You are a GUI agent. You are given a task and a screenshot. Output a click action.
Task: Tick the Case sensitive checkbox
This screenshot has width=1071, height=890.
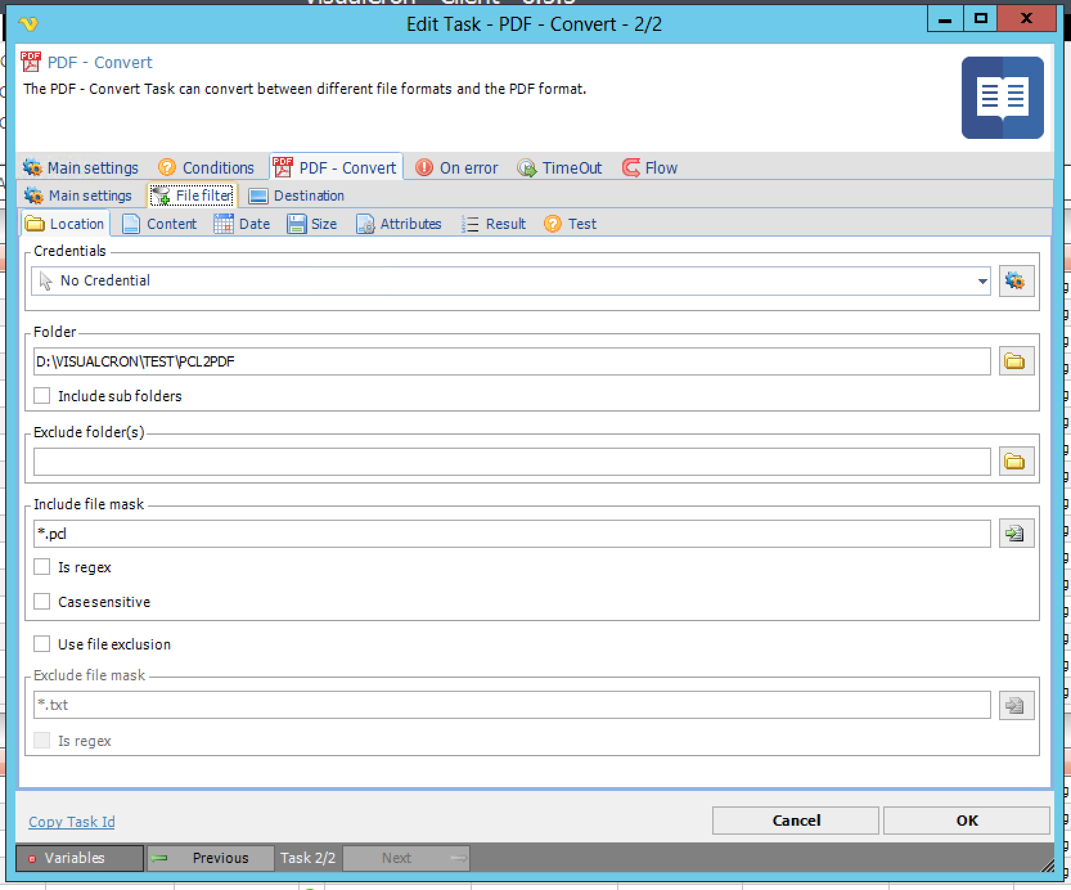click(x=42, y=602)
